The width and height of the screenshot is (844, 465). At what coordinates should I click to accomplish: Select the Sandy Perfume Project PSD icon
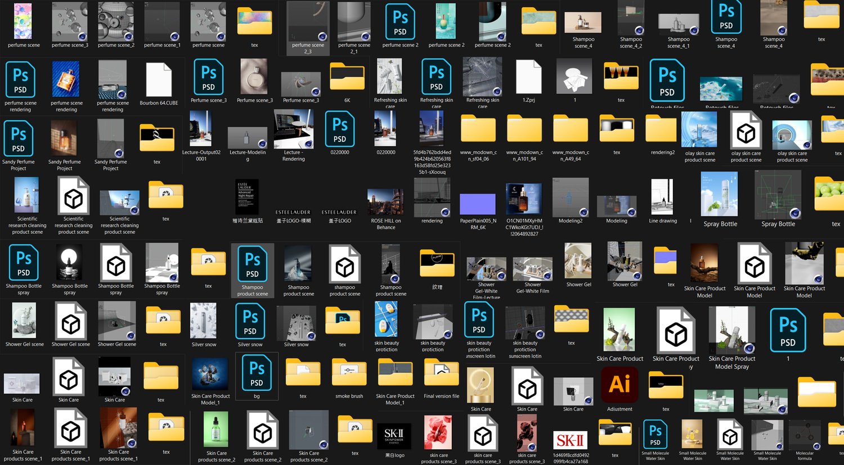19,138
